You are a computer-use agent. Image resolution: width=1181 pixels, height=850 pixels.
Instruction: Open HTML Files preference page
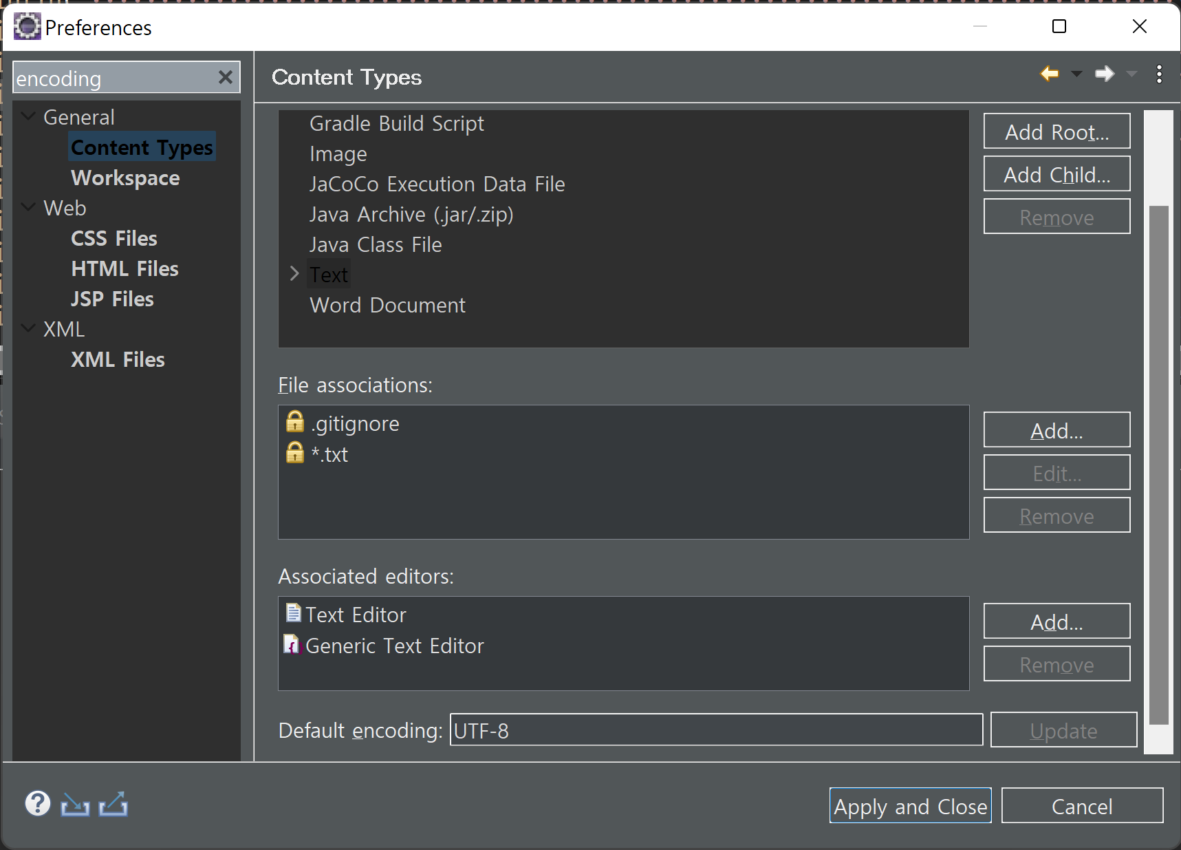point(124,268)
